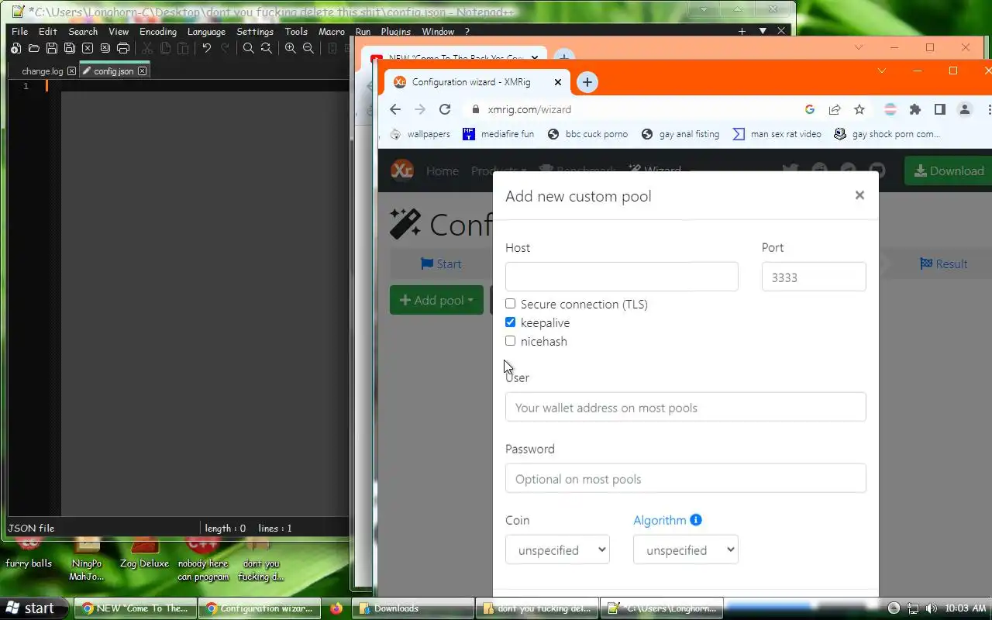Viewport: 992px width, 620px height.
Task: Focus the User wallet address field
Action: pyautogui.click(x=685, y=407)
